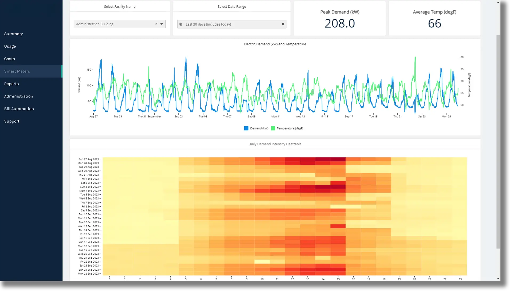The height and width of the screenshot is (293, 512).
Task: Toggle the Demand (kW) series in legend
Action: click(x=256, y=128)
